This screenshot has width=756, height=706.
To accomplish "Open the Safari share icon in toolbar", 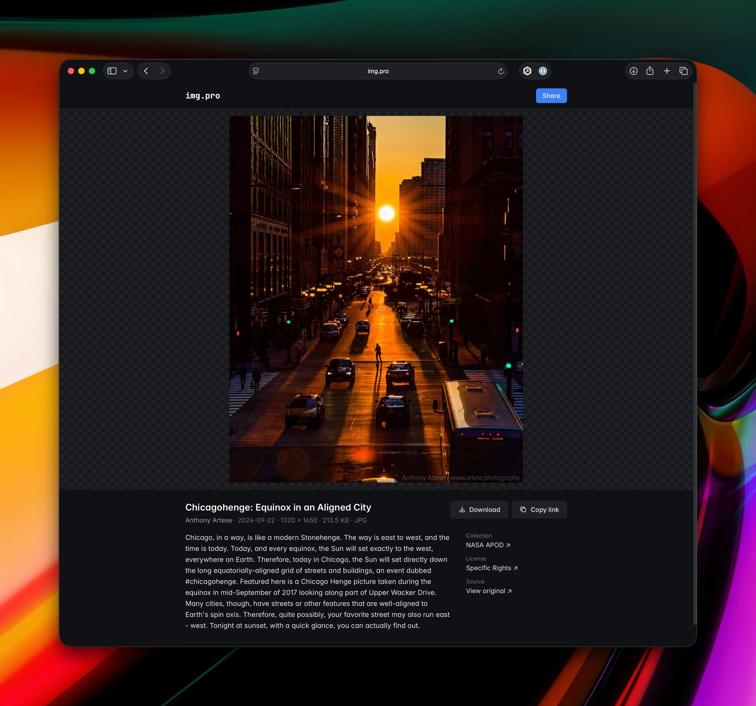I will [650, 71].
